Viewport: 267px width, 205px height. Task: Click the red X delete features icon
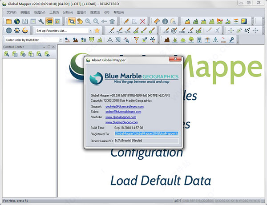[x=143, y=21]
